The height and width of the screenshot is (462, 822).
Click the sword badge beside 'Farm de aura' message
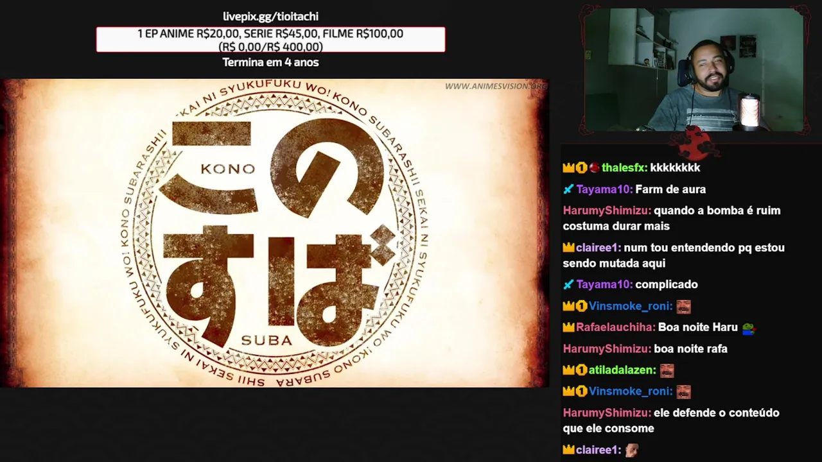tap(568, 189)
